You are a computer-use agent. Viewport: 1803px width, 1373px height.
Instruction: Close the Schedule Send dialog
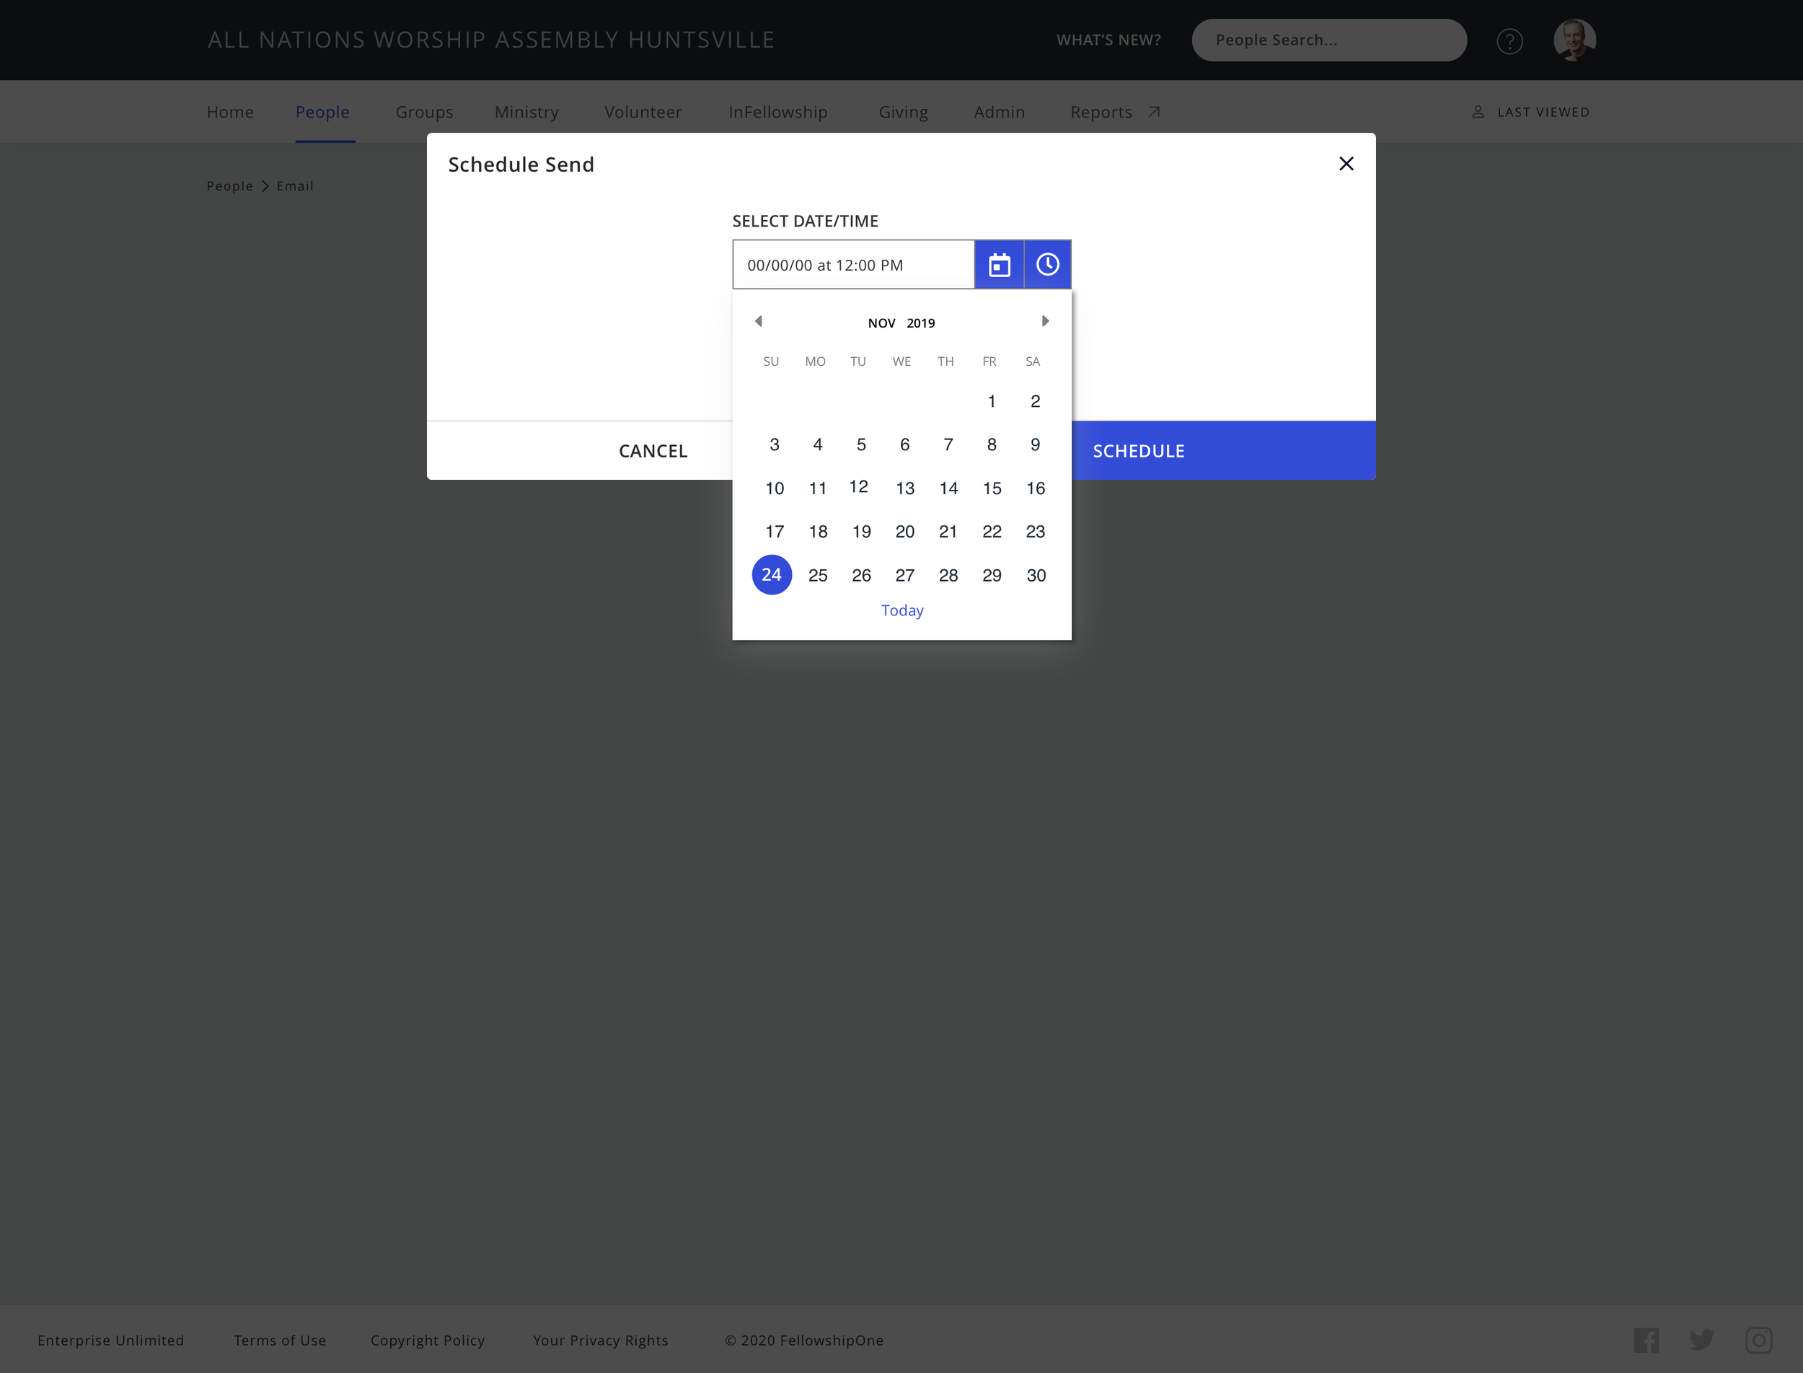(1346, 164)
